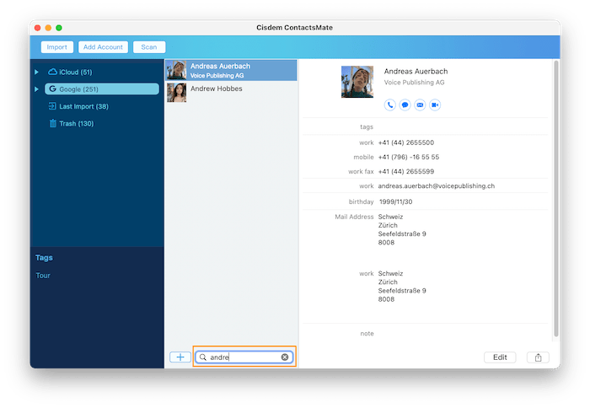Click the Add Account button
The height and width of the screenshot is (408, 590).
click(x=103, y=47)
